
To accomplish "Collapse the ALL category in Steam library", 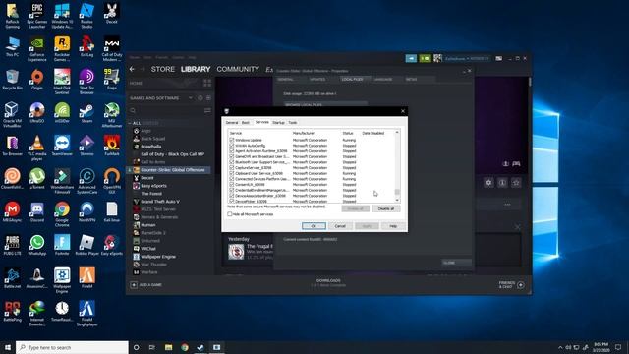I will 130,123.
